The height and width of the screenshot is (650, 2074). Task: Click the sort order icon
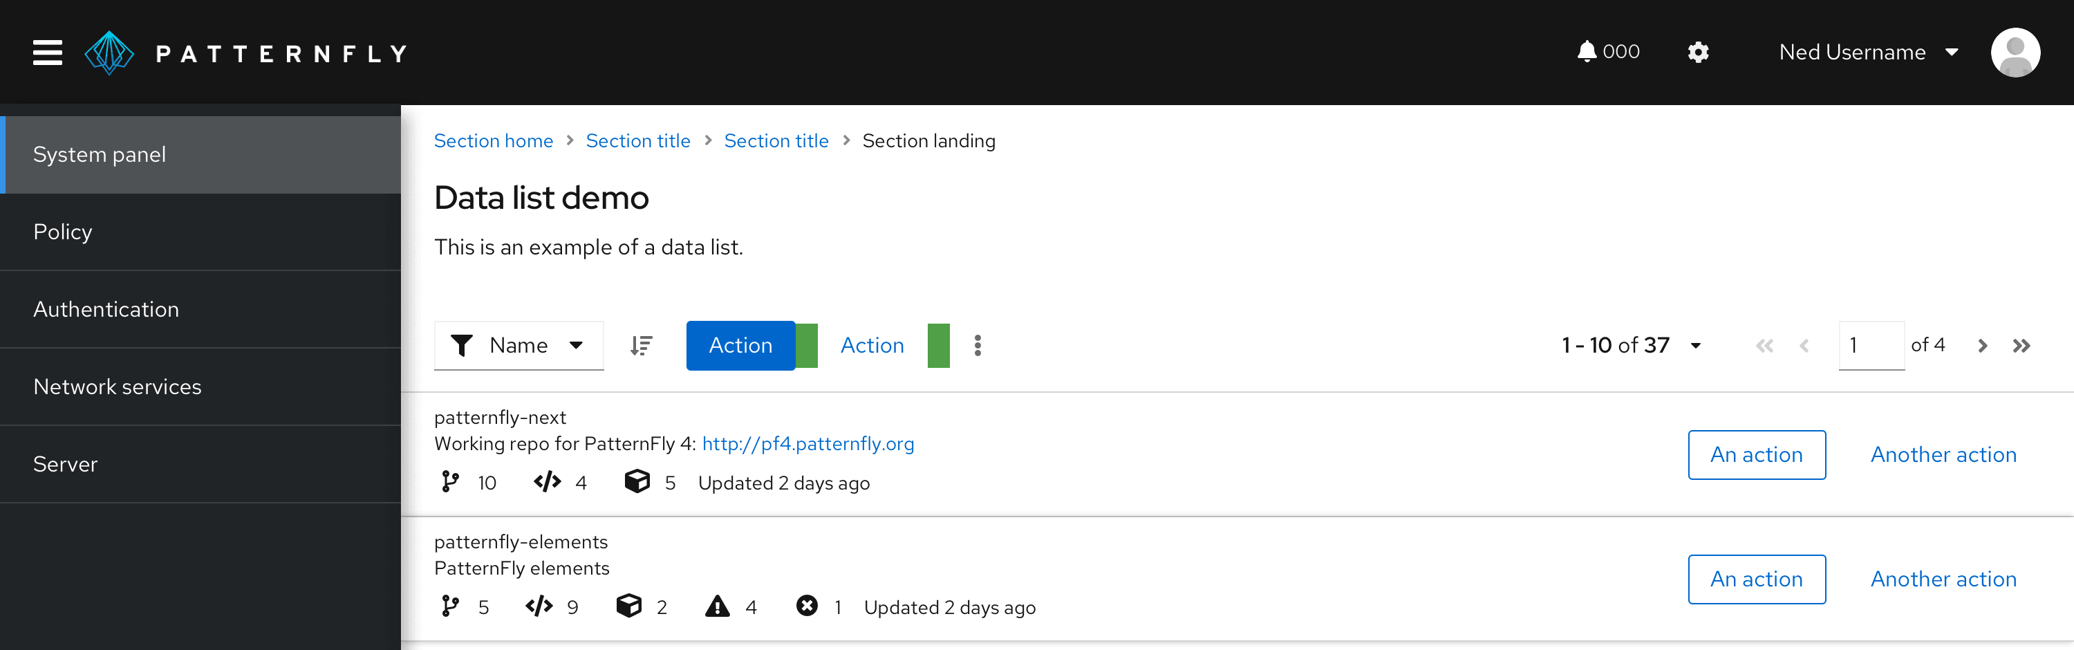[641, 346]
